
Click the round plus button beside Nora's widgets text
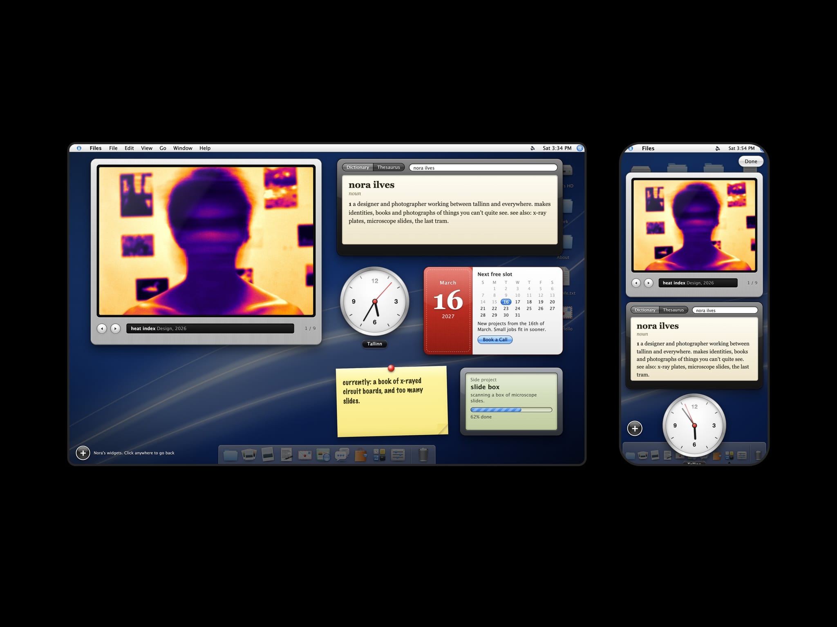click(x=83, y=453)
